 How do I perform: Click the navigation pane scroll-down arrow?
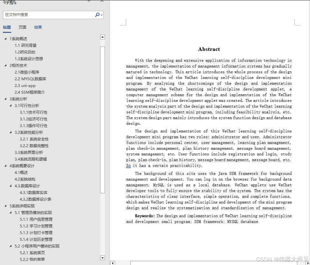102,258
